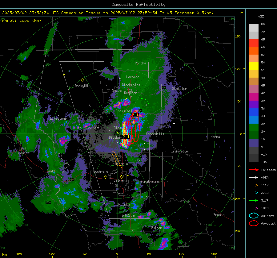Click the white 09EA track arrow
This screenshot has height=258, width=277.
click(254, 178)
